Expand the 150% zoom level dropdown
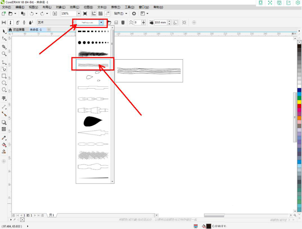This screenshot has width=302, height=229. click(79, 13)
